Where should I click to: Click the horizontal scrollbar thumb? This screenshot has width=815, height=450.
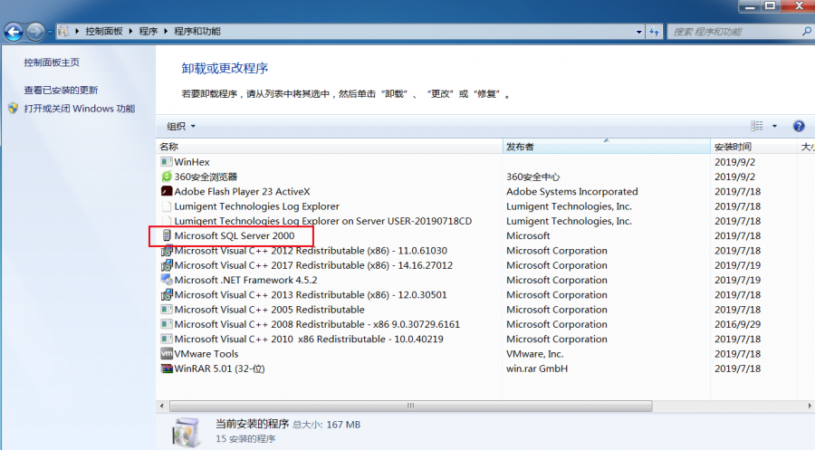(410, 406)
